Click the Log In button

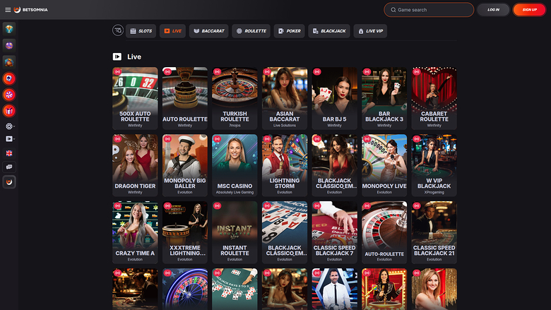[x=493, y=10]
